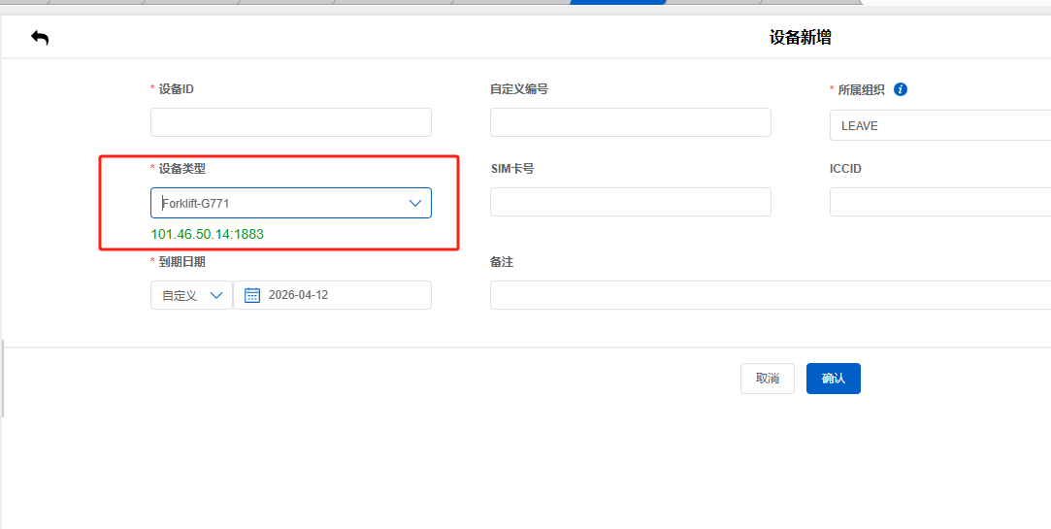Viewport: 1051px width, 529px height.
Task: Click the green 101.46.50.14:1883 server address
Action: (208, 234)
